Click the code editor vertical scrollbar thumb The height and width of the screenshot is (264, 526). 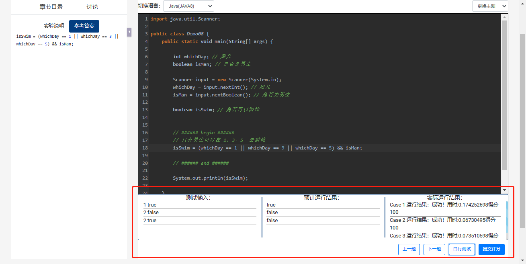[504, 95]
